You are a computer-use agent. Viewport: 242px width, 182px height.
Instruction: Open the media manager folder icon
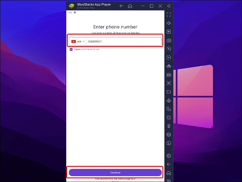[169, 92]
